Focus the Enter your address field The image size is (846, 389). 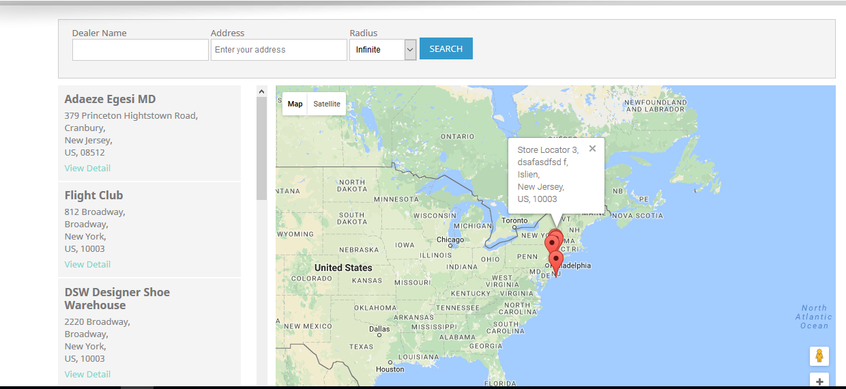pos(278,50)
